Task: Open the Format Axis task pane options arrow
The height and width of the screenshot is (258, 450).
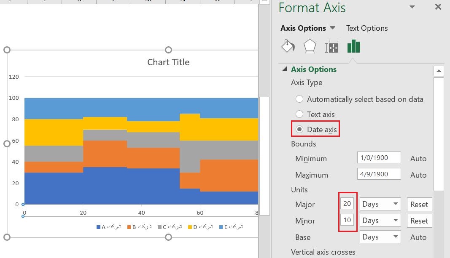Action: [412, 7]
